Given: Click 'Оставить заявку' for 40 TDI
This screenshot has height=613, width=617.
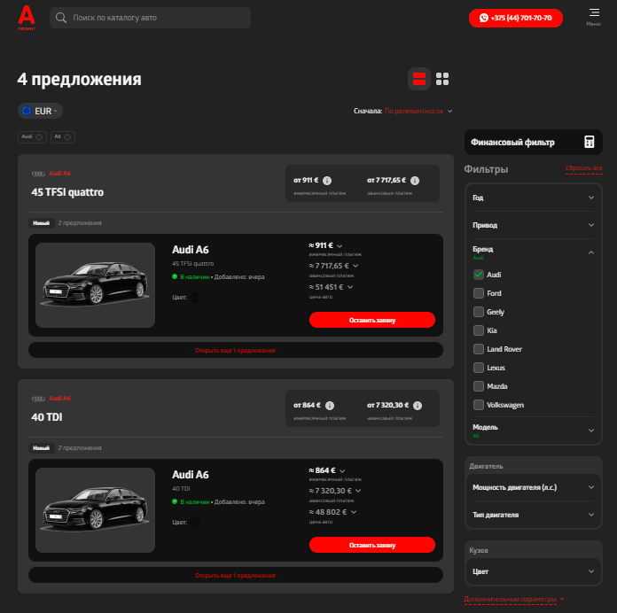Looking at the screenshot, I should point(371,545).
